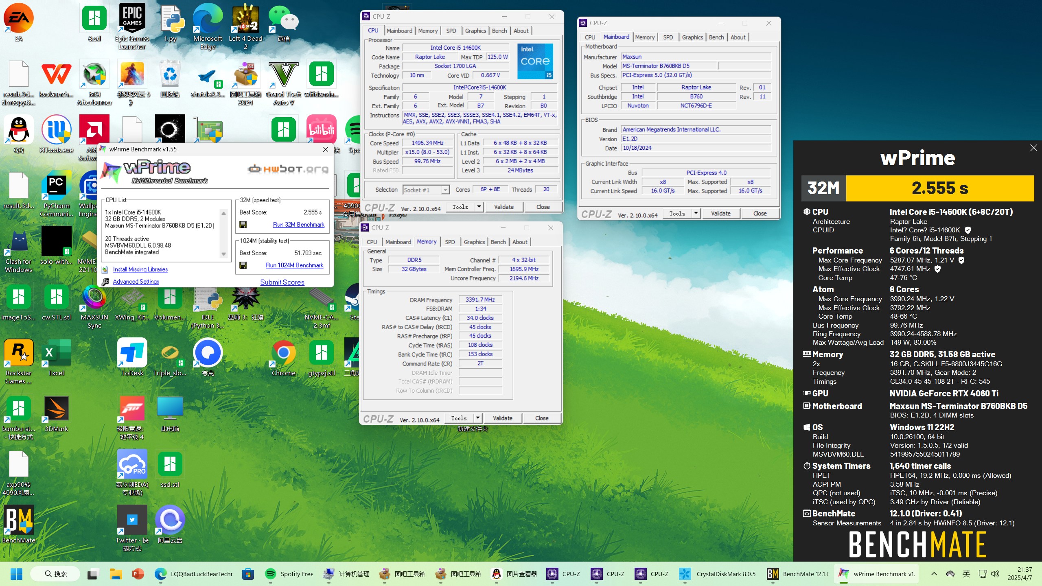Open bilibili desktop shortcut
Viewport: 1042px width, 586px height.
322,130
